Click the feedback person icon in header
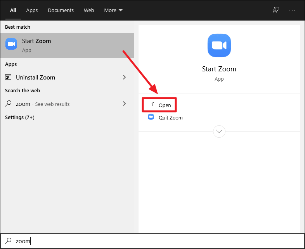 coord(276,10)
